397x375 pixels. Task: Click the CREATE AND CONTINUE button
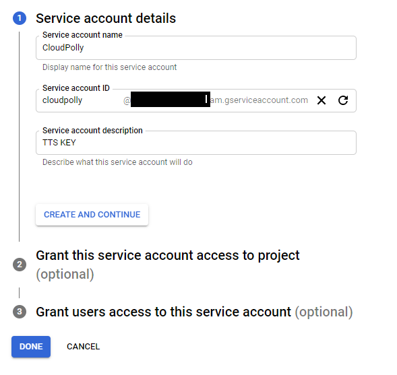point(92,215)
